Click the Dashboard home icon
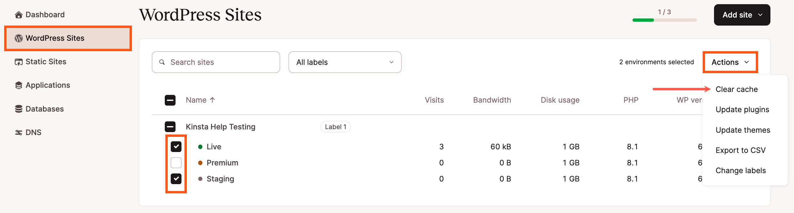 pyautogui.click(x=19, y=15)
